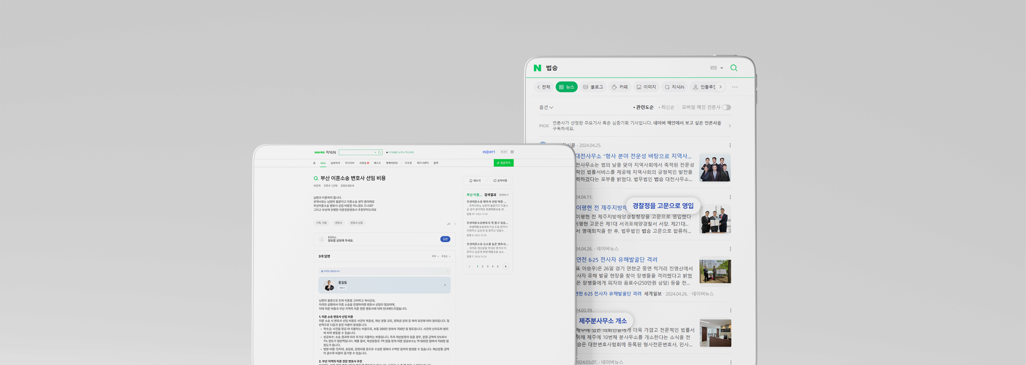Click the 내소식 bell button
The image size is (1026, 365).
point(475,180)
